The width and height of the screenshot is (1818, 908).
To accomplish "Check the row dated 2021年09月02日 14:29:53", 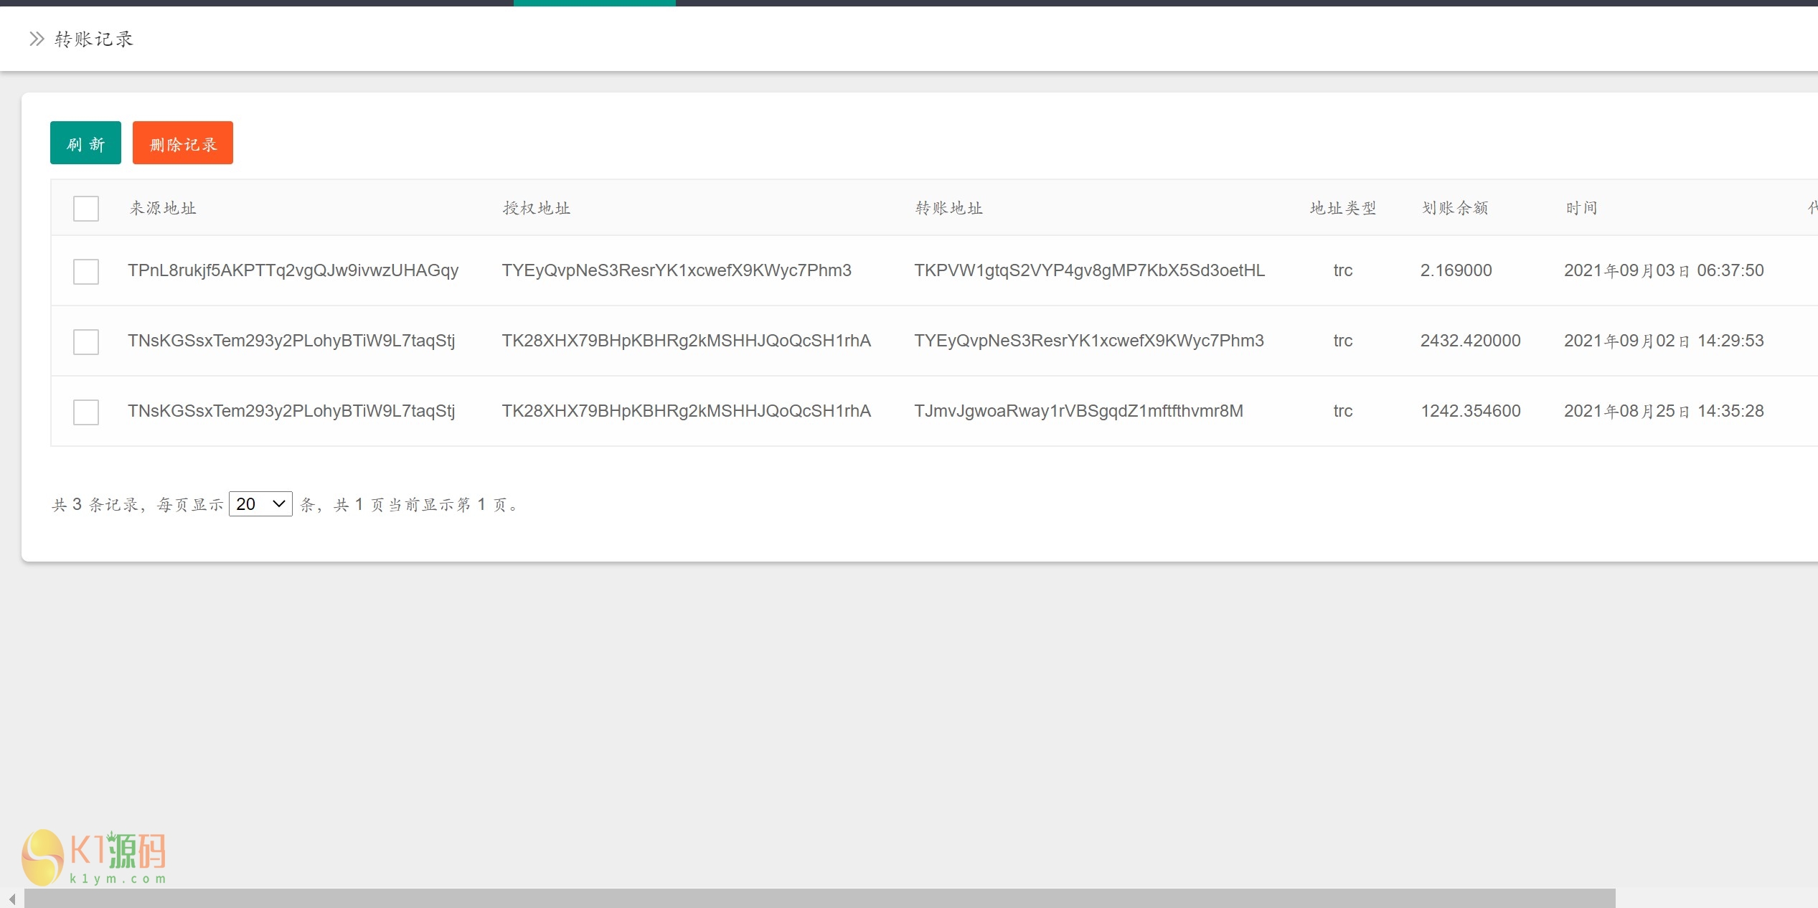I will click(86, 342).
